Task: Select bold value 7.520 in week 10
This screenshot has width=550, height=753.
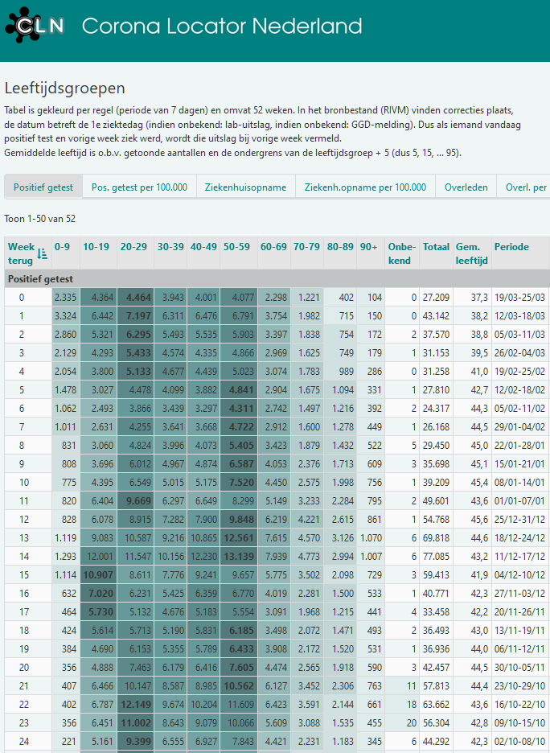Action: click(x=239, y=482)
